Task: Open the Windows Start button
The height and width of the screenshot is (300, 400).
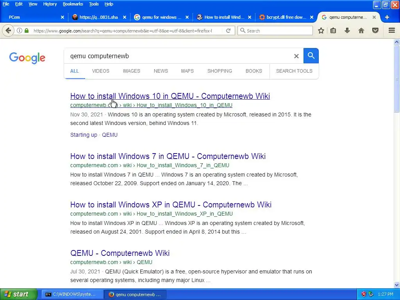Action: point(18,294)
